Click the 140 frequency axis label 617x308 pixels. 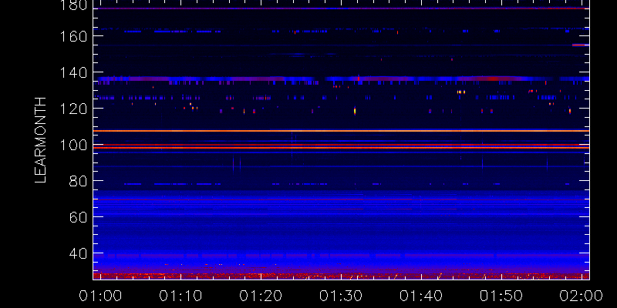(x=72, y=72)
